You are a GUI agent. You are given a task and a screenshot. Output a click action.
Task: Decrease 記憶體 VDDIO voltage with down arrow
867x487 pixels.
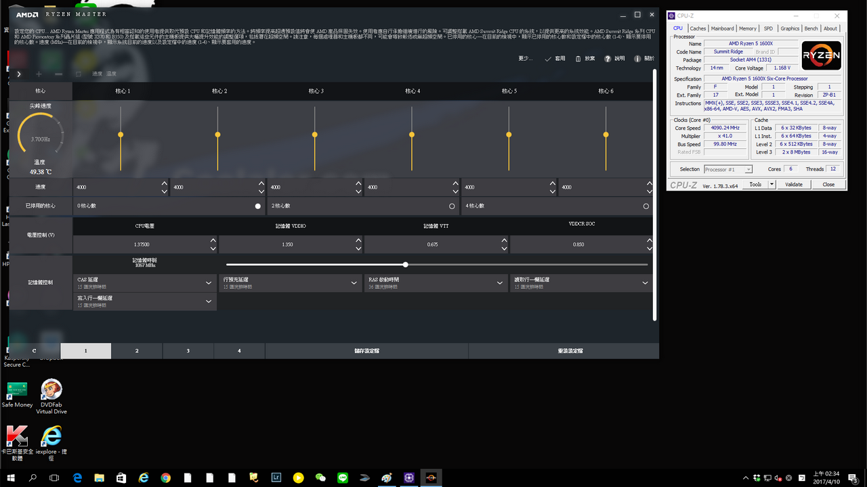click(359, 248)
